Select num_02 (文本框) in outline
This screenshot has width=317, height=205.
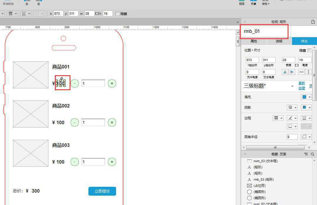click(266, 204)
